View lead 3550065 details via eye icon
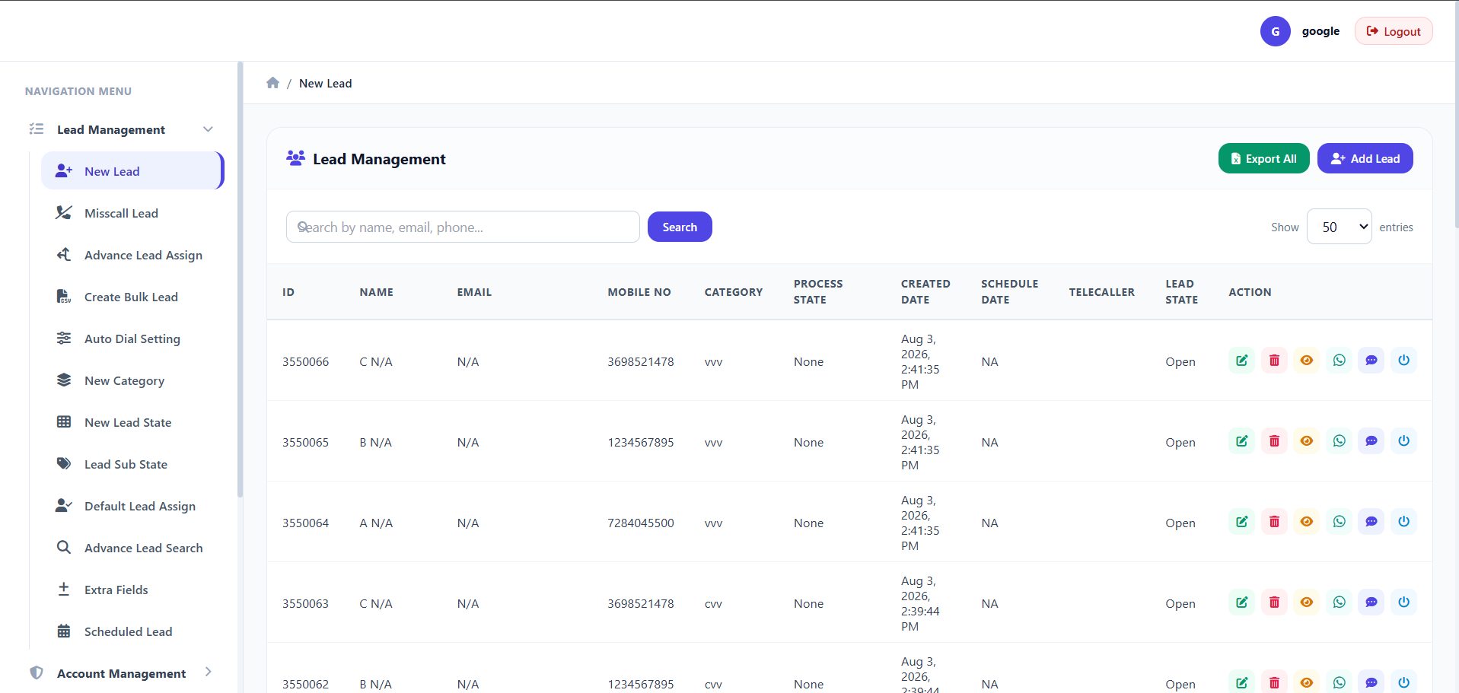The image size is (1459, 693). point(1307,441)
